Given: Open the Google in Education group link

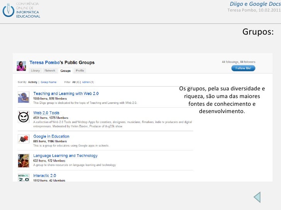Looking at the screenshot, I should pyautogui.click(x=51, y=137).
